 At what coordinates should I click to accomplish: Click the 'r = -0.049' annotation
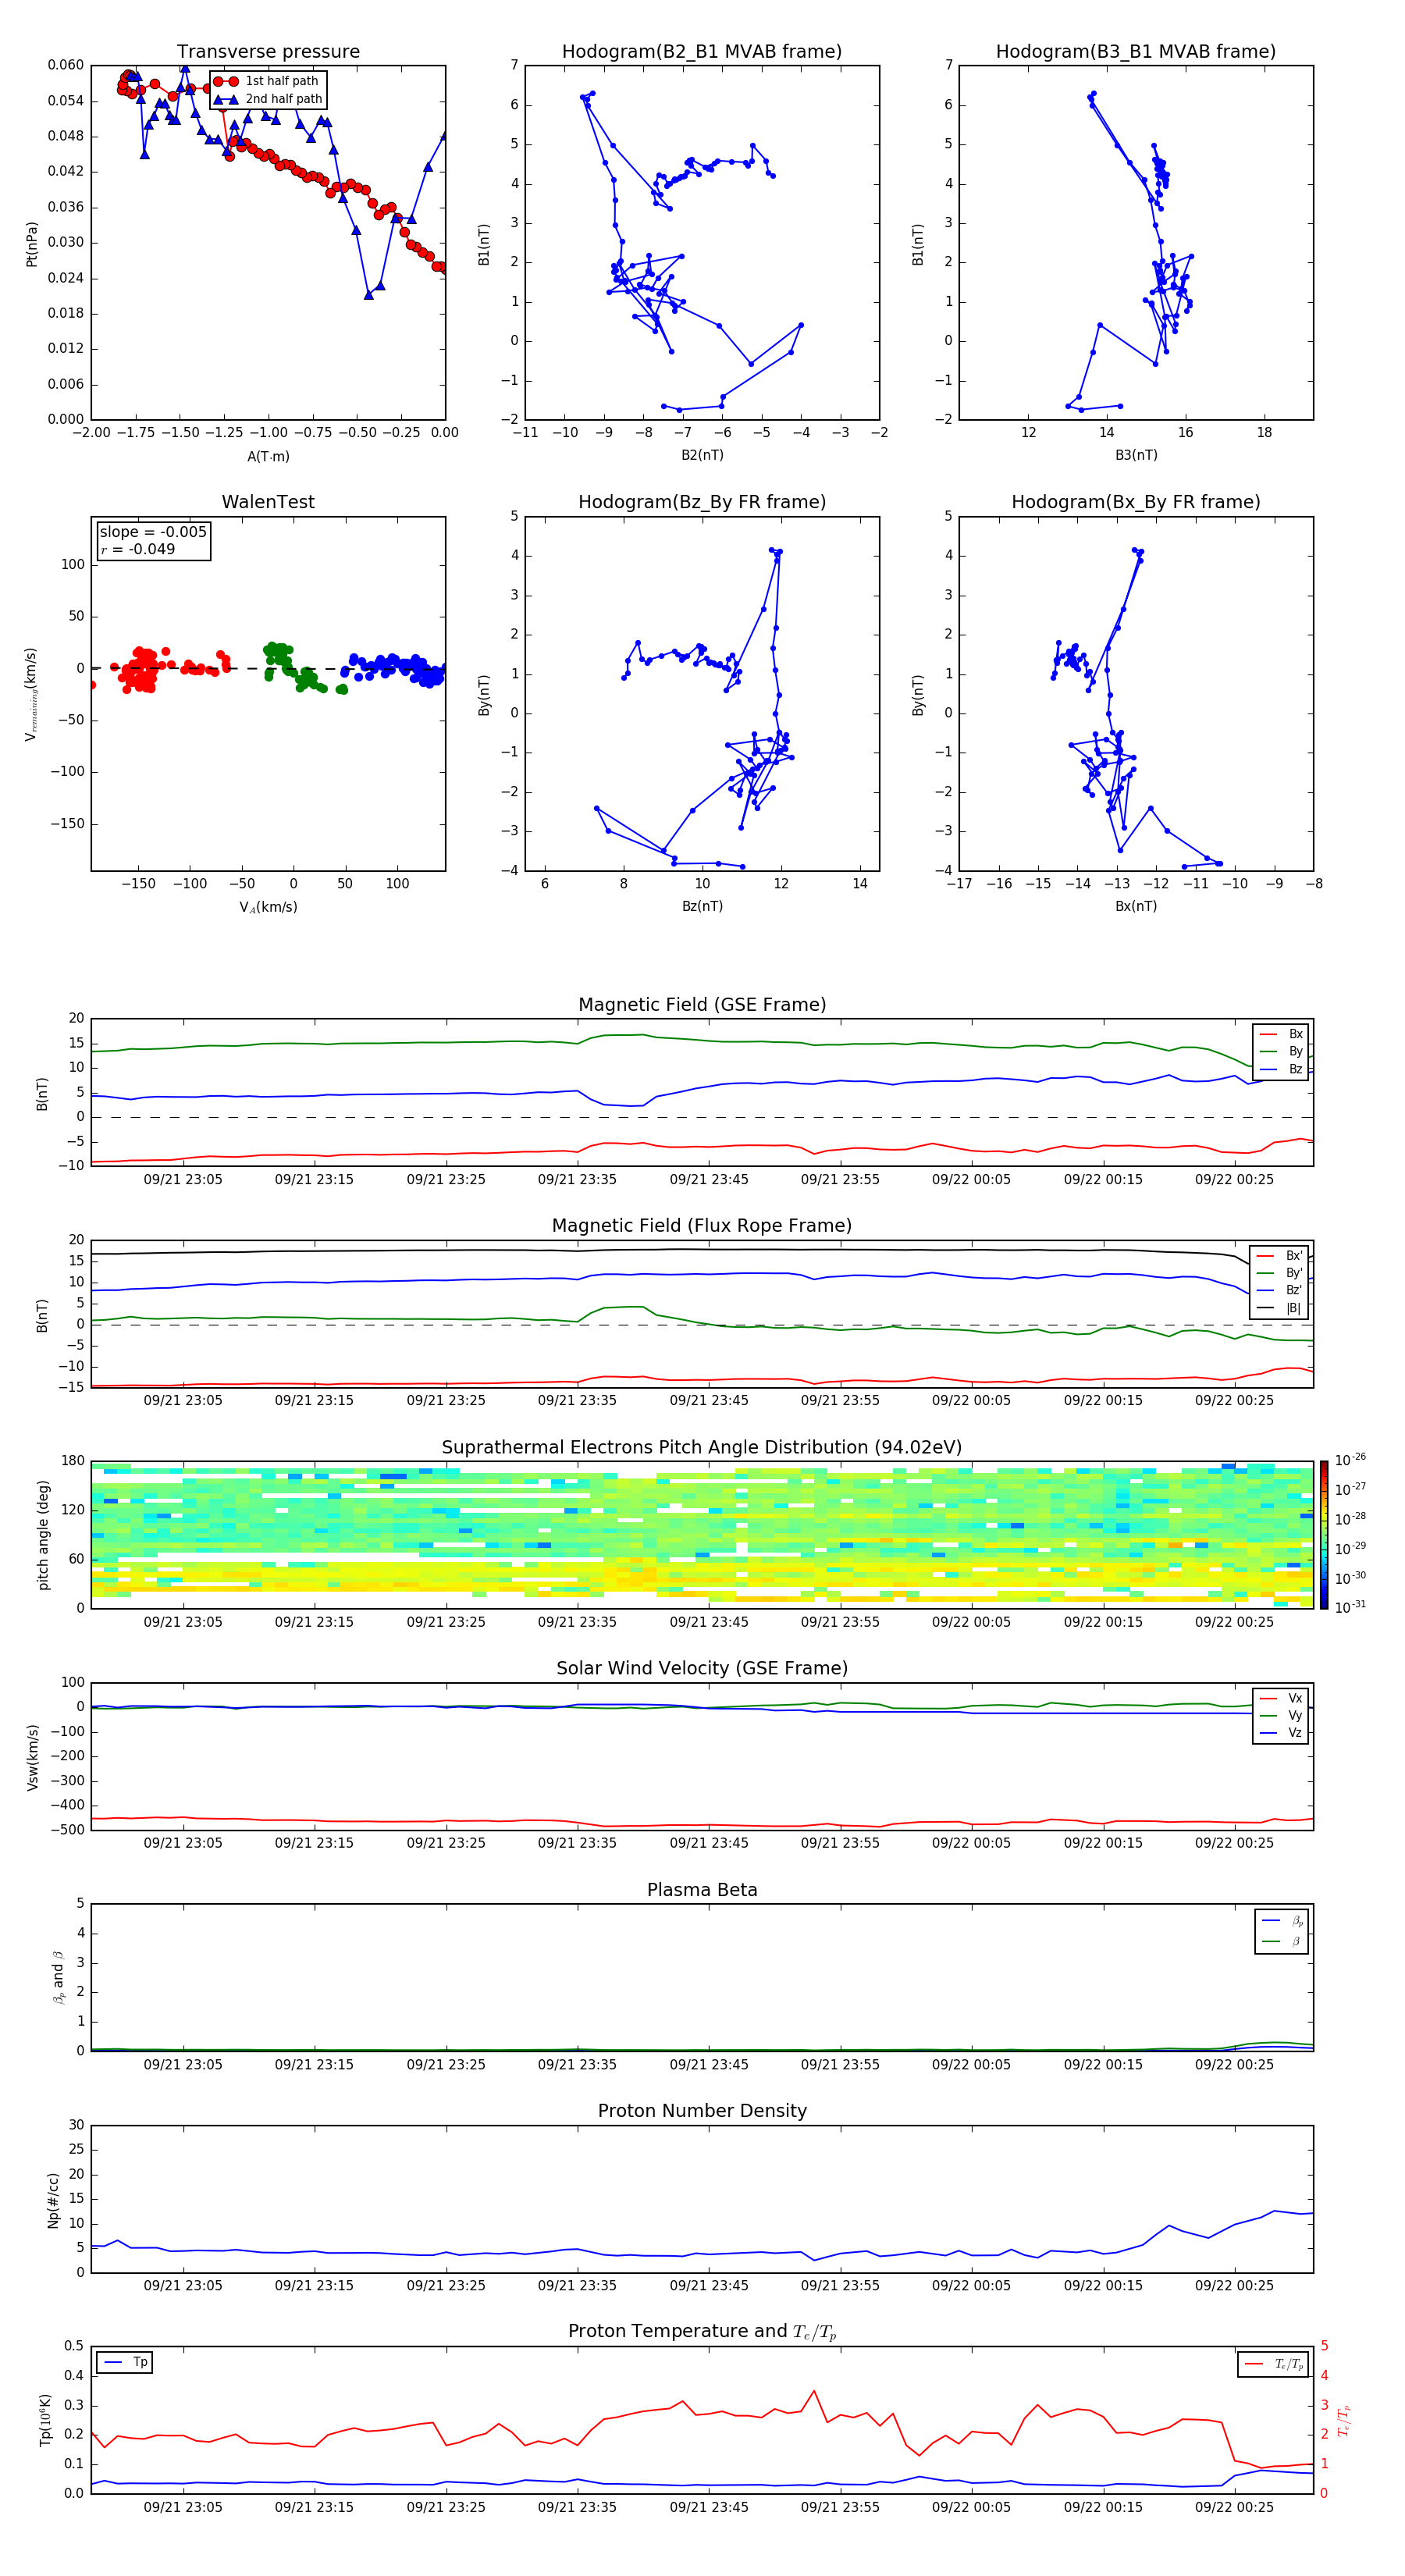(138, 549)
